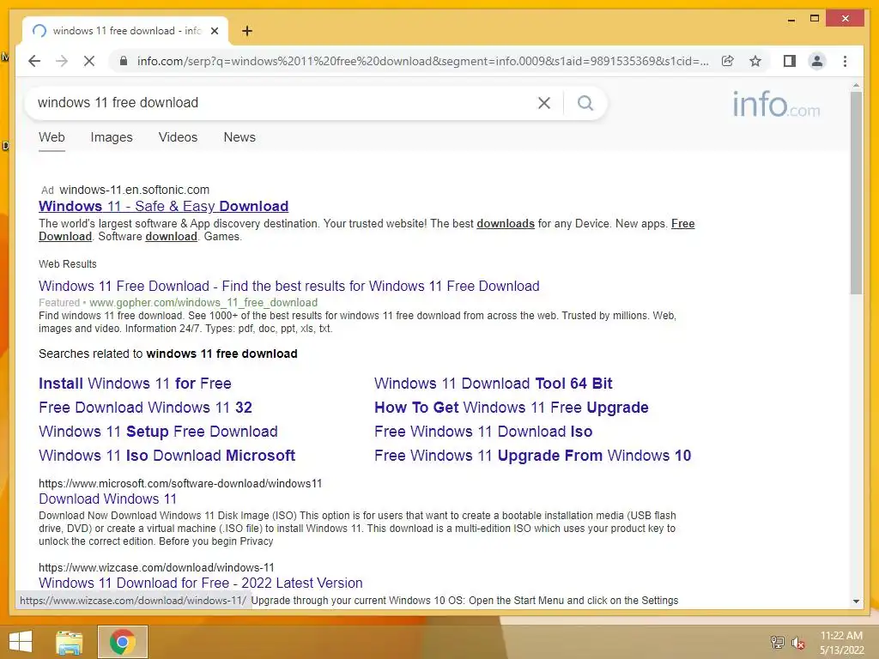
Task: Click scrollbar down arrow
Action: click(x=856, y=602)
